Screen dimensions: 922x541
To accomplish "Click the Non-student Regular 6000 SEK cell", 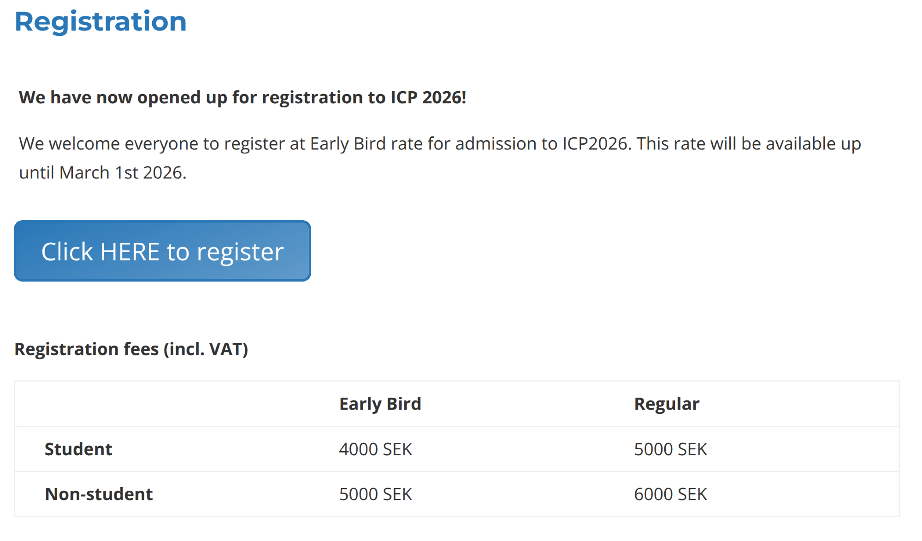I will click(x=670, y=494).
